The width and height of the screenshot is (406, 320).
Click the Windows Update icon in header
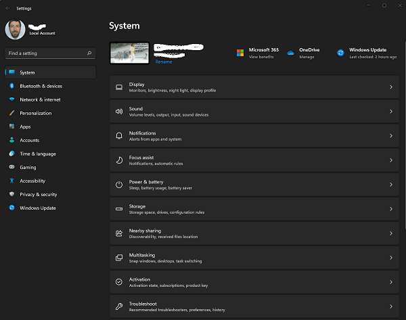tap(341, 53)
